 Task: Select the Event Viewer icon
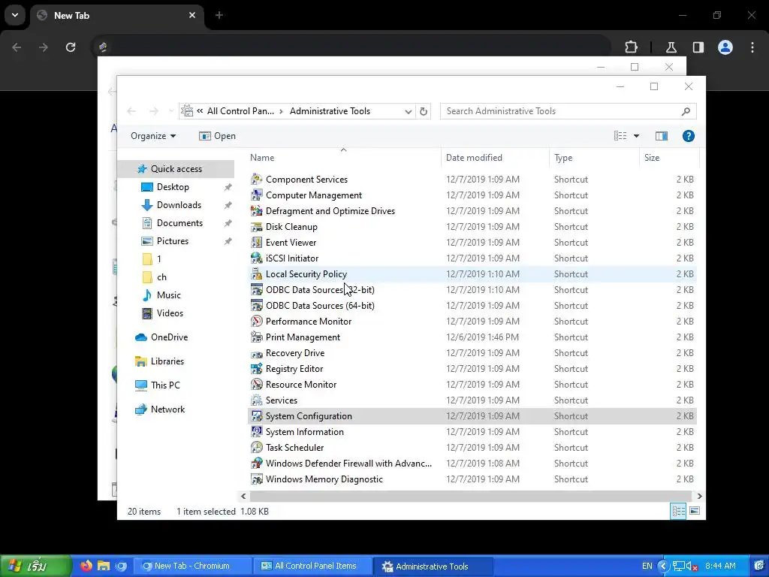pyautogui.click(x=257, y=243)
